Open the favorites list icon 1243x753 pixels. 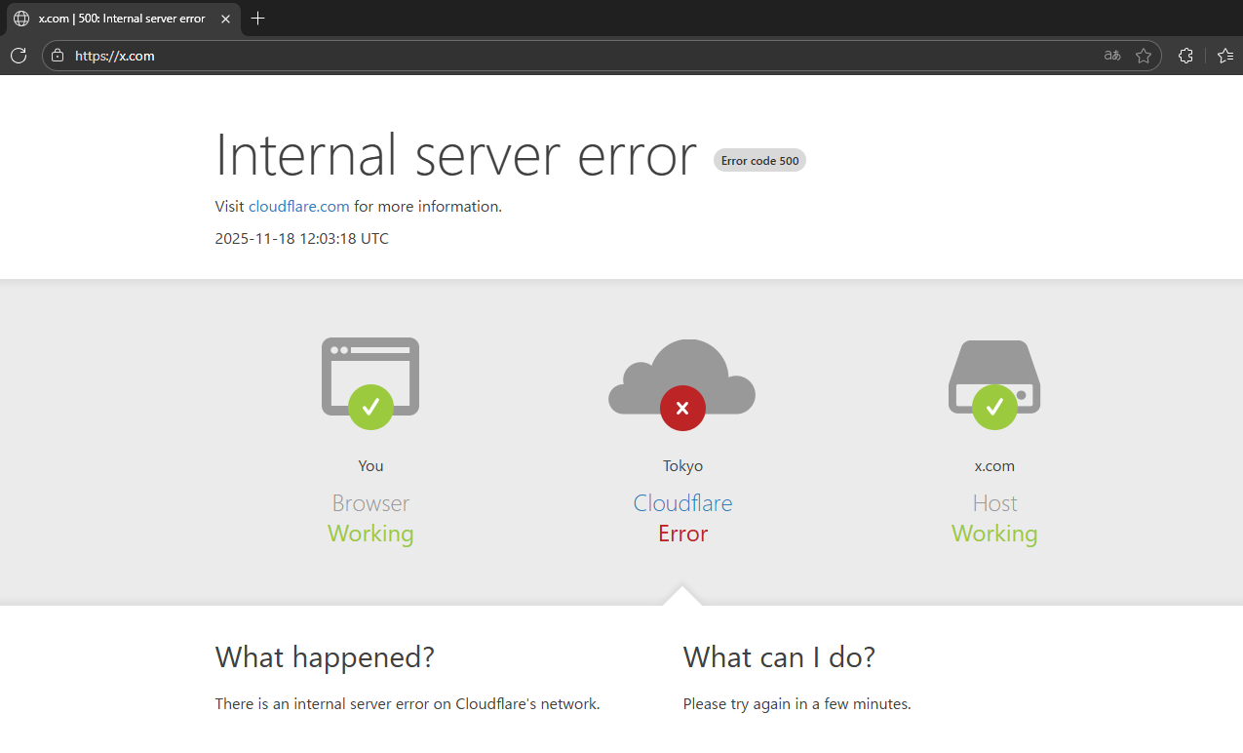pos(1225,56)
